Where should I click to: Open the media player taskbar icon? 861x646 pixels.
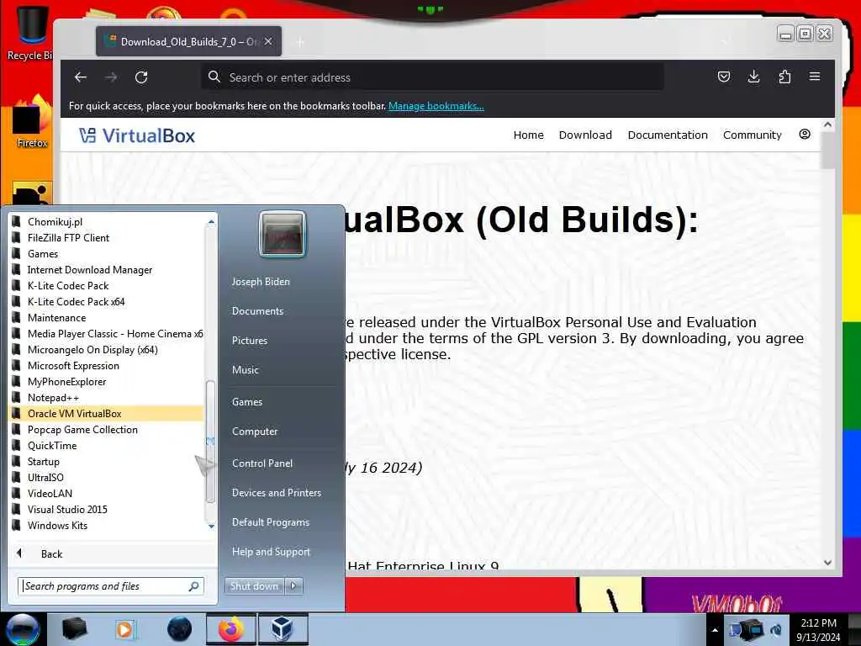coord(124,629)
